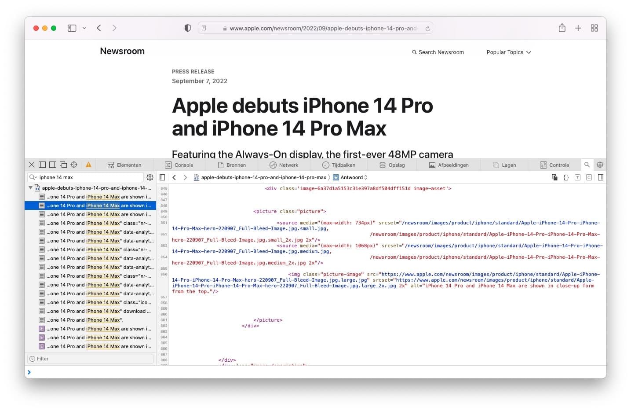
Task: Open the Safari Share button
Action: point(562,28)
